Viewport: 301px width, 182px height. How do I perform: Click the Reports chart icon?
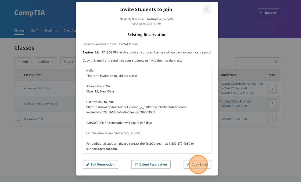pyautogui.click(x=262, y=13)
